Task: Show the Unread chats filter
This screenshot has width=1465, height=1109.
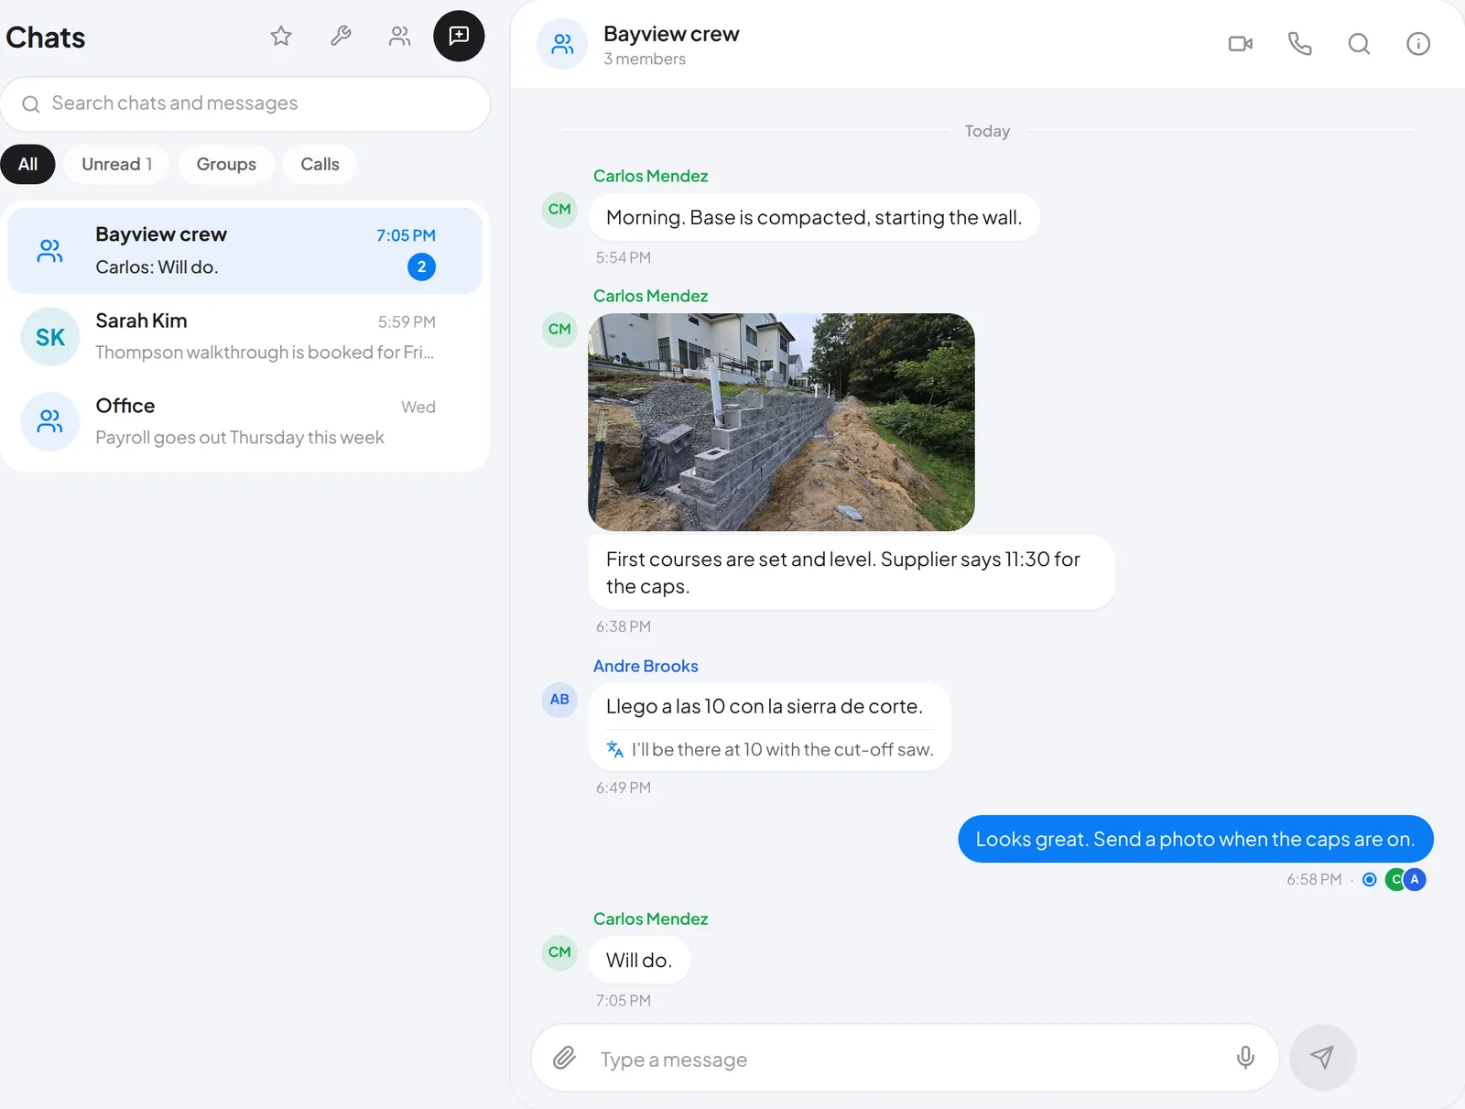Action: click(x=116, y=164)
